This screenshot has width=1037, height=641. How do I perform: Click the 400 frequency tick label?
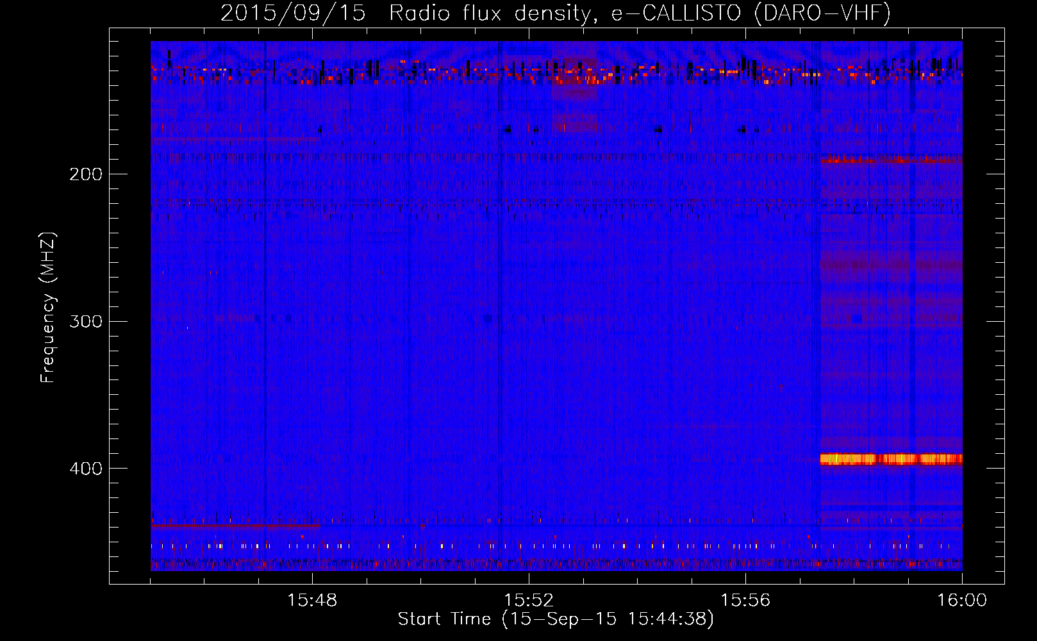point(86,469)
